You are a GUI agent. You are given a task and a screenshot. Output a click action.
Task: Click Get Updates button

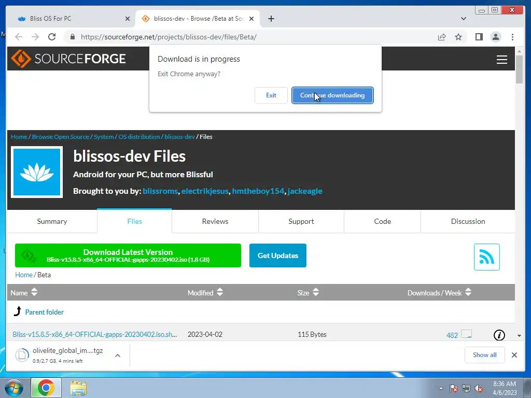point(278,255)
